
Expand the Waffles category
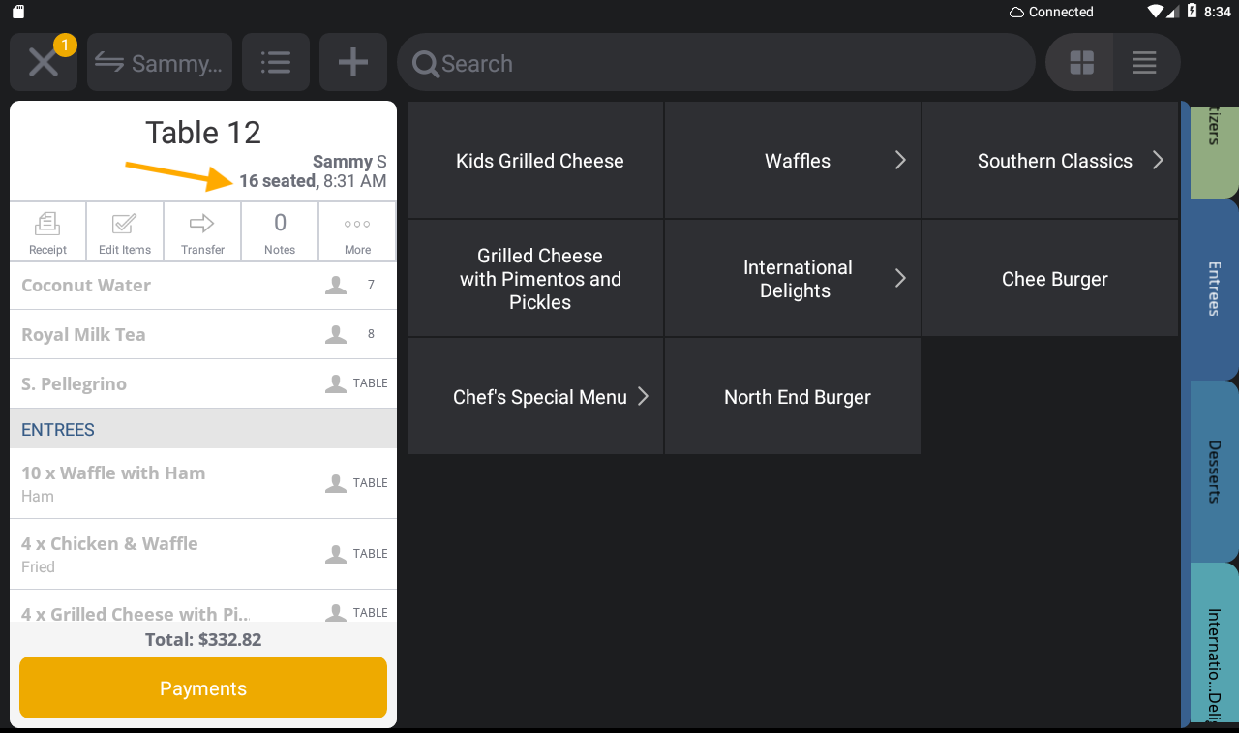tap(792, 160)
